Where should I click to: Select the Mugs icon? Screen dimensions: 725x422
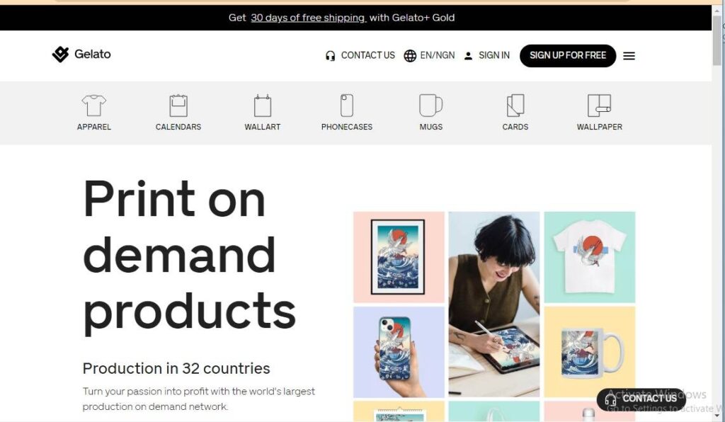pyautogui.click(x=431, y=105)
